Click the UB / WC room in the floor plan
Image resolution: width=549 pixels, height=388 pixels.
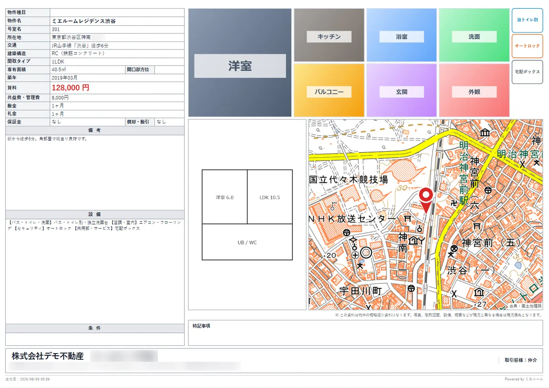[247, 242]
